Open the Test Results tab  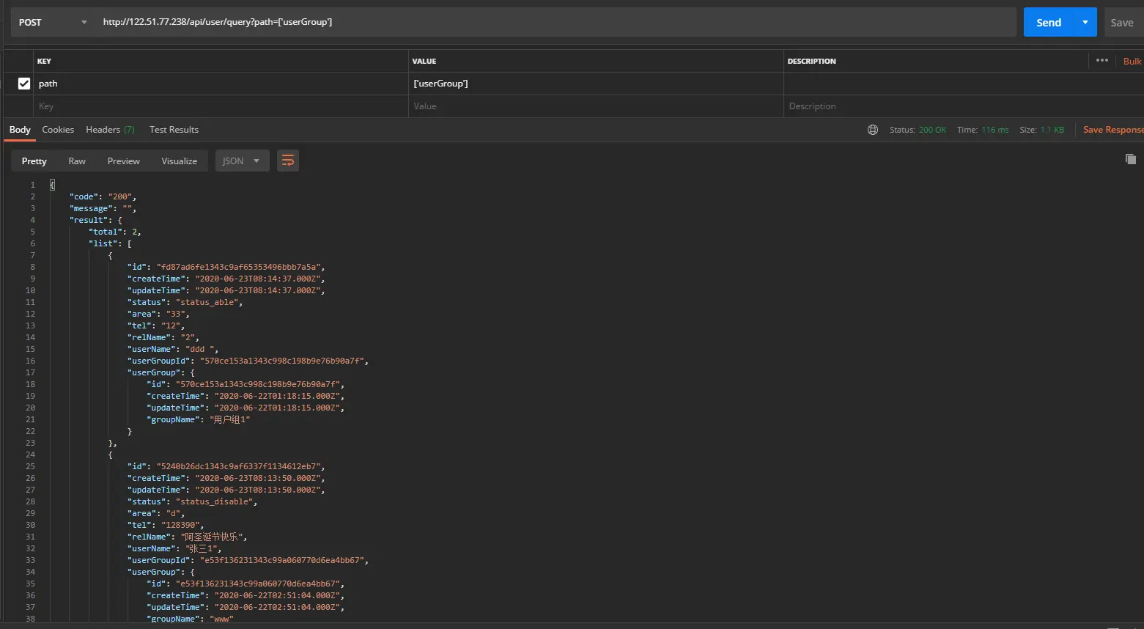(174, 130)
